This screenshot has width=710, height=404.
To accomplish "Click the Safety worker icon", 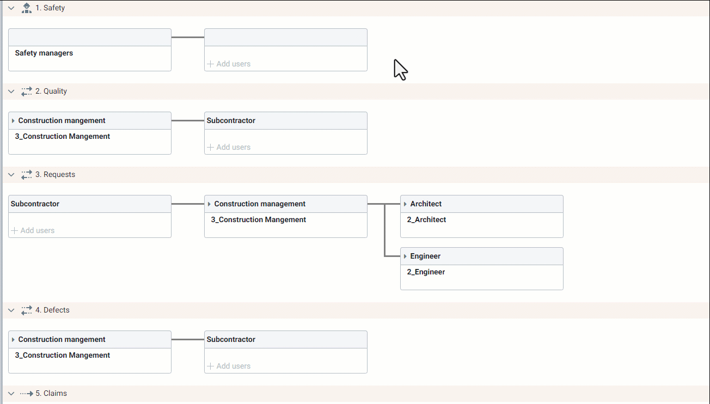I will 26,8.
